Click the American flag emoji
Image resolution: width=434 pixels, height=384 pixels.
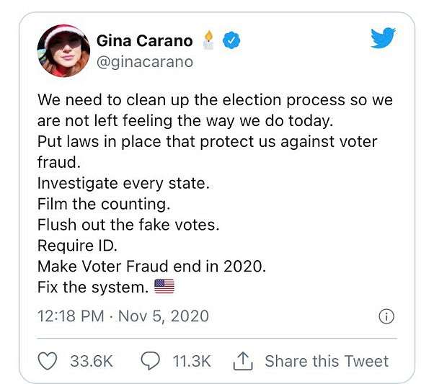click(x=164, y=286)
